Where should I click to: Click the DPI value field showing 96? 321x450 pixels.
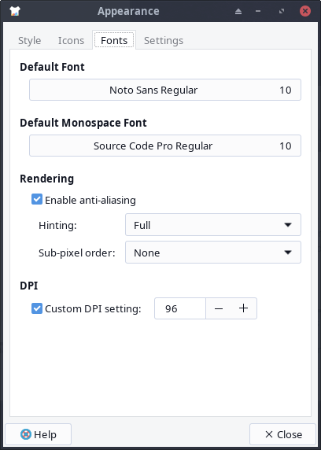[180, 308]
